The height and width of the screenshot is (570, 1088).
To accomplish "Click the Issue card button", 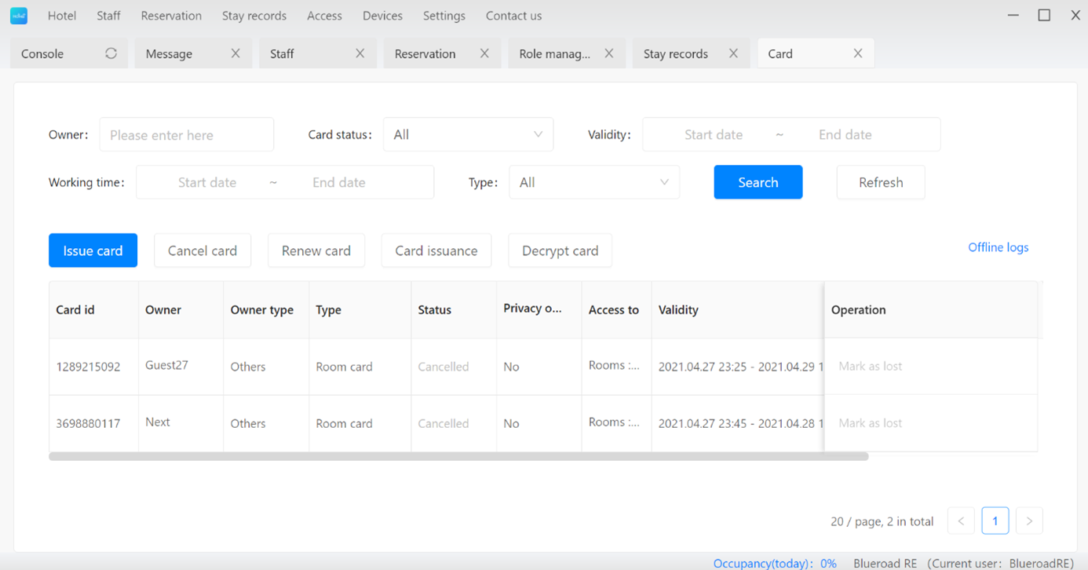I will pos(93,250).
